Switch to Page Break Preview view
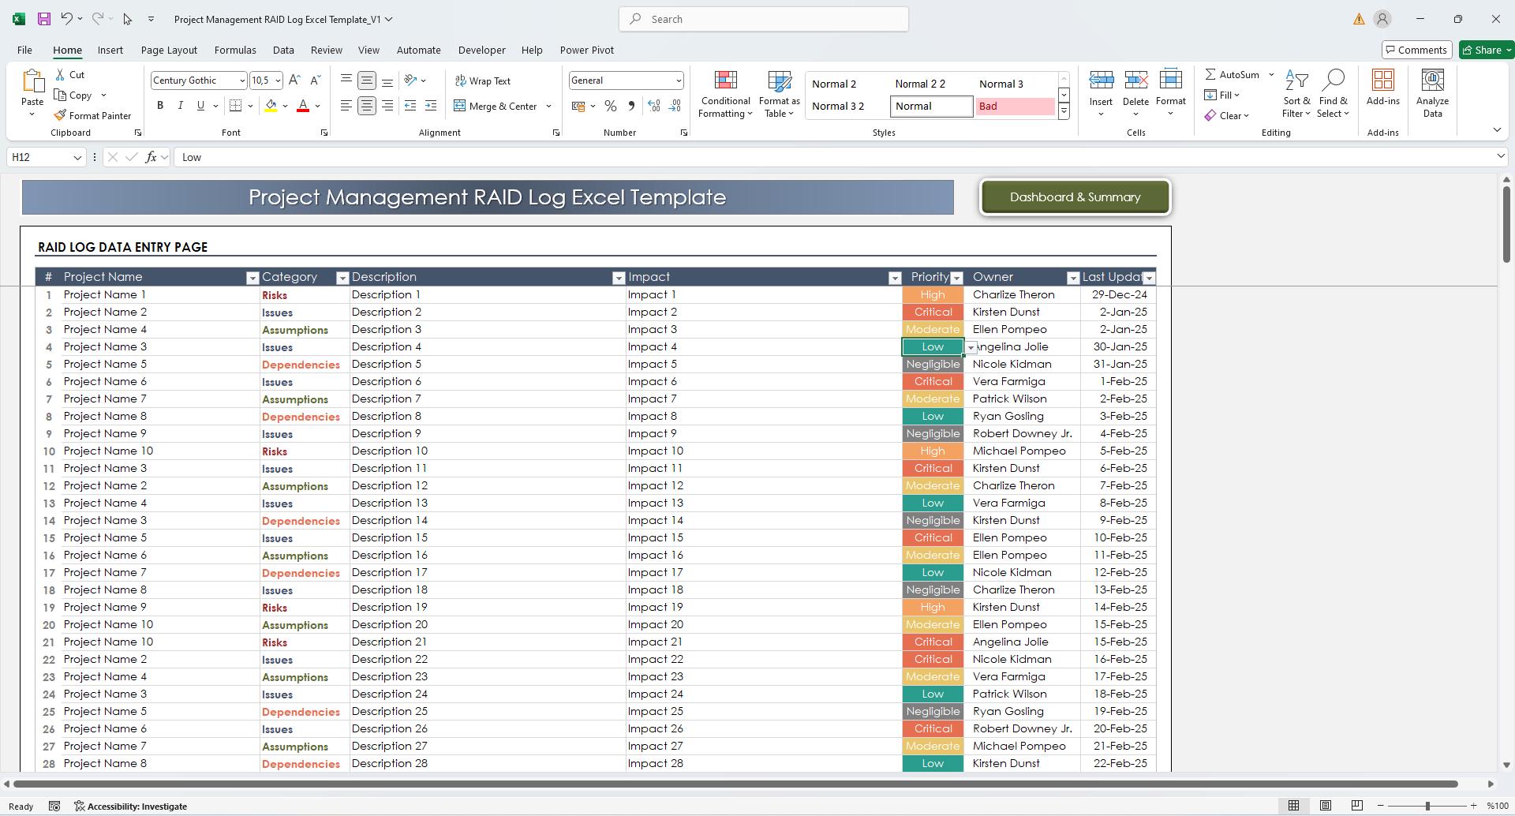This screenshot has width=1515, height=816. [x=1357, y=806]
